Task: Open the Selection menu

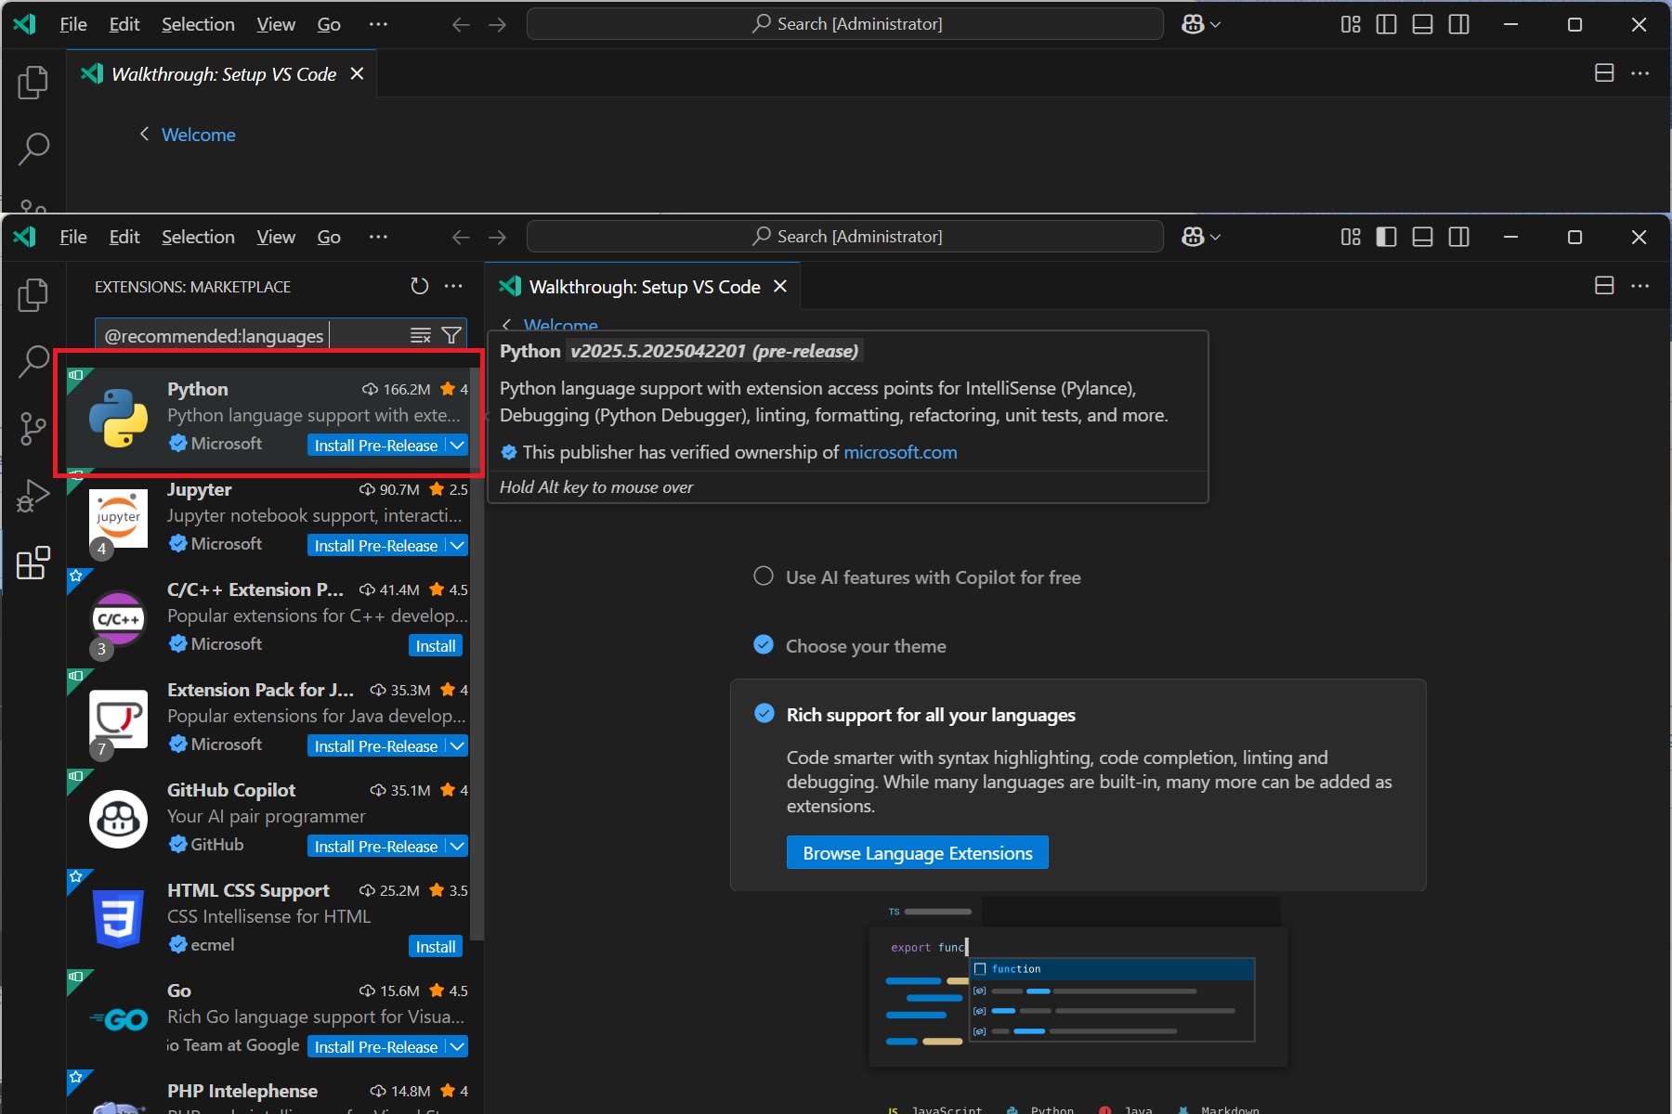Action: (x=198, y=237)
